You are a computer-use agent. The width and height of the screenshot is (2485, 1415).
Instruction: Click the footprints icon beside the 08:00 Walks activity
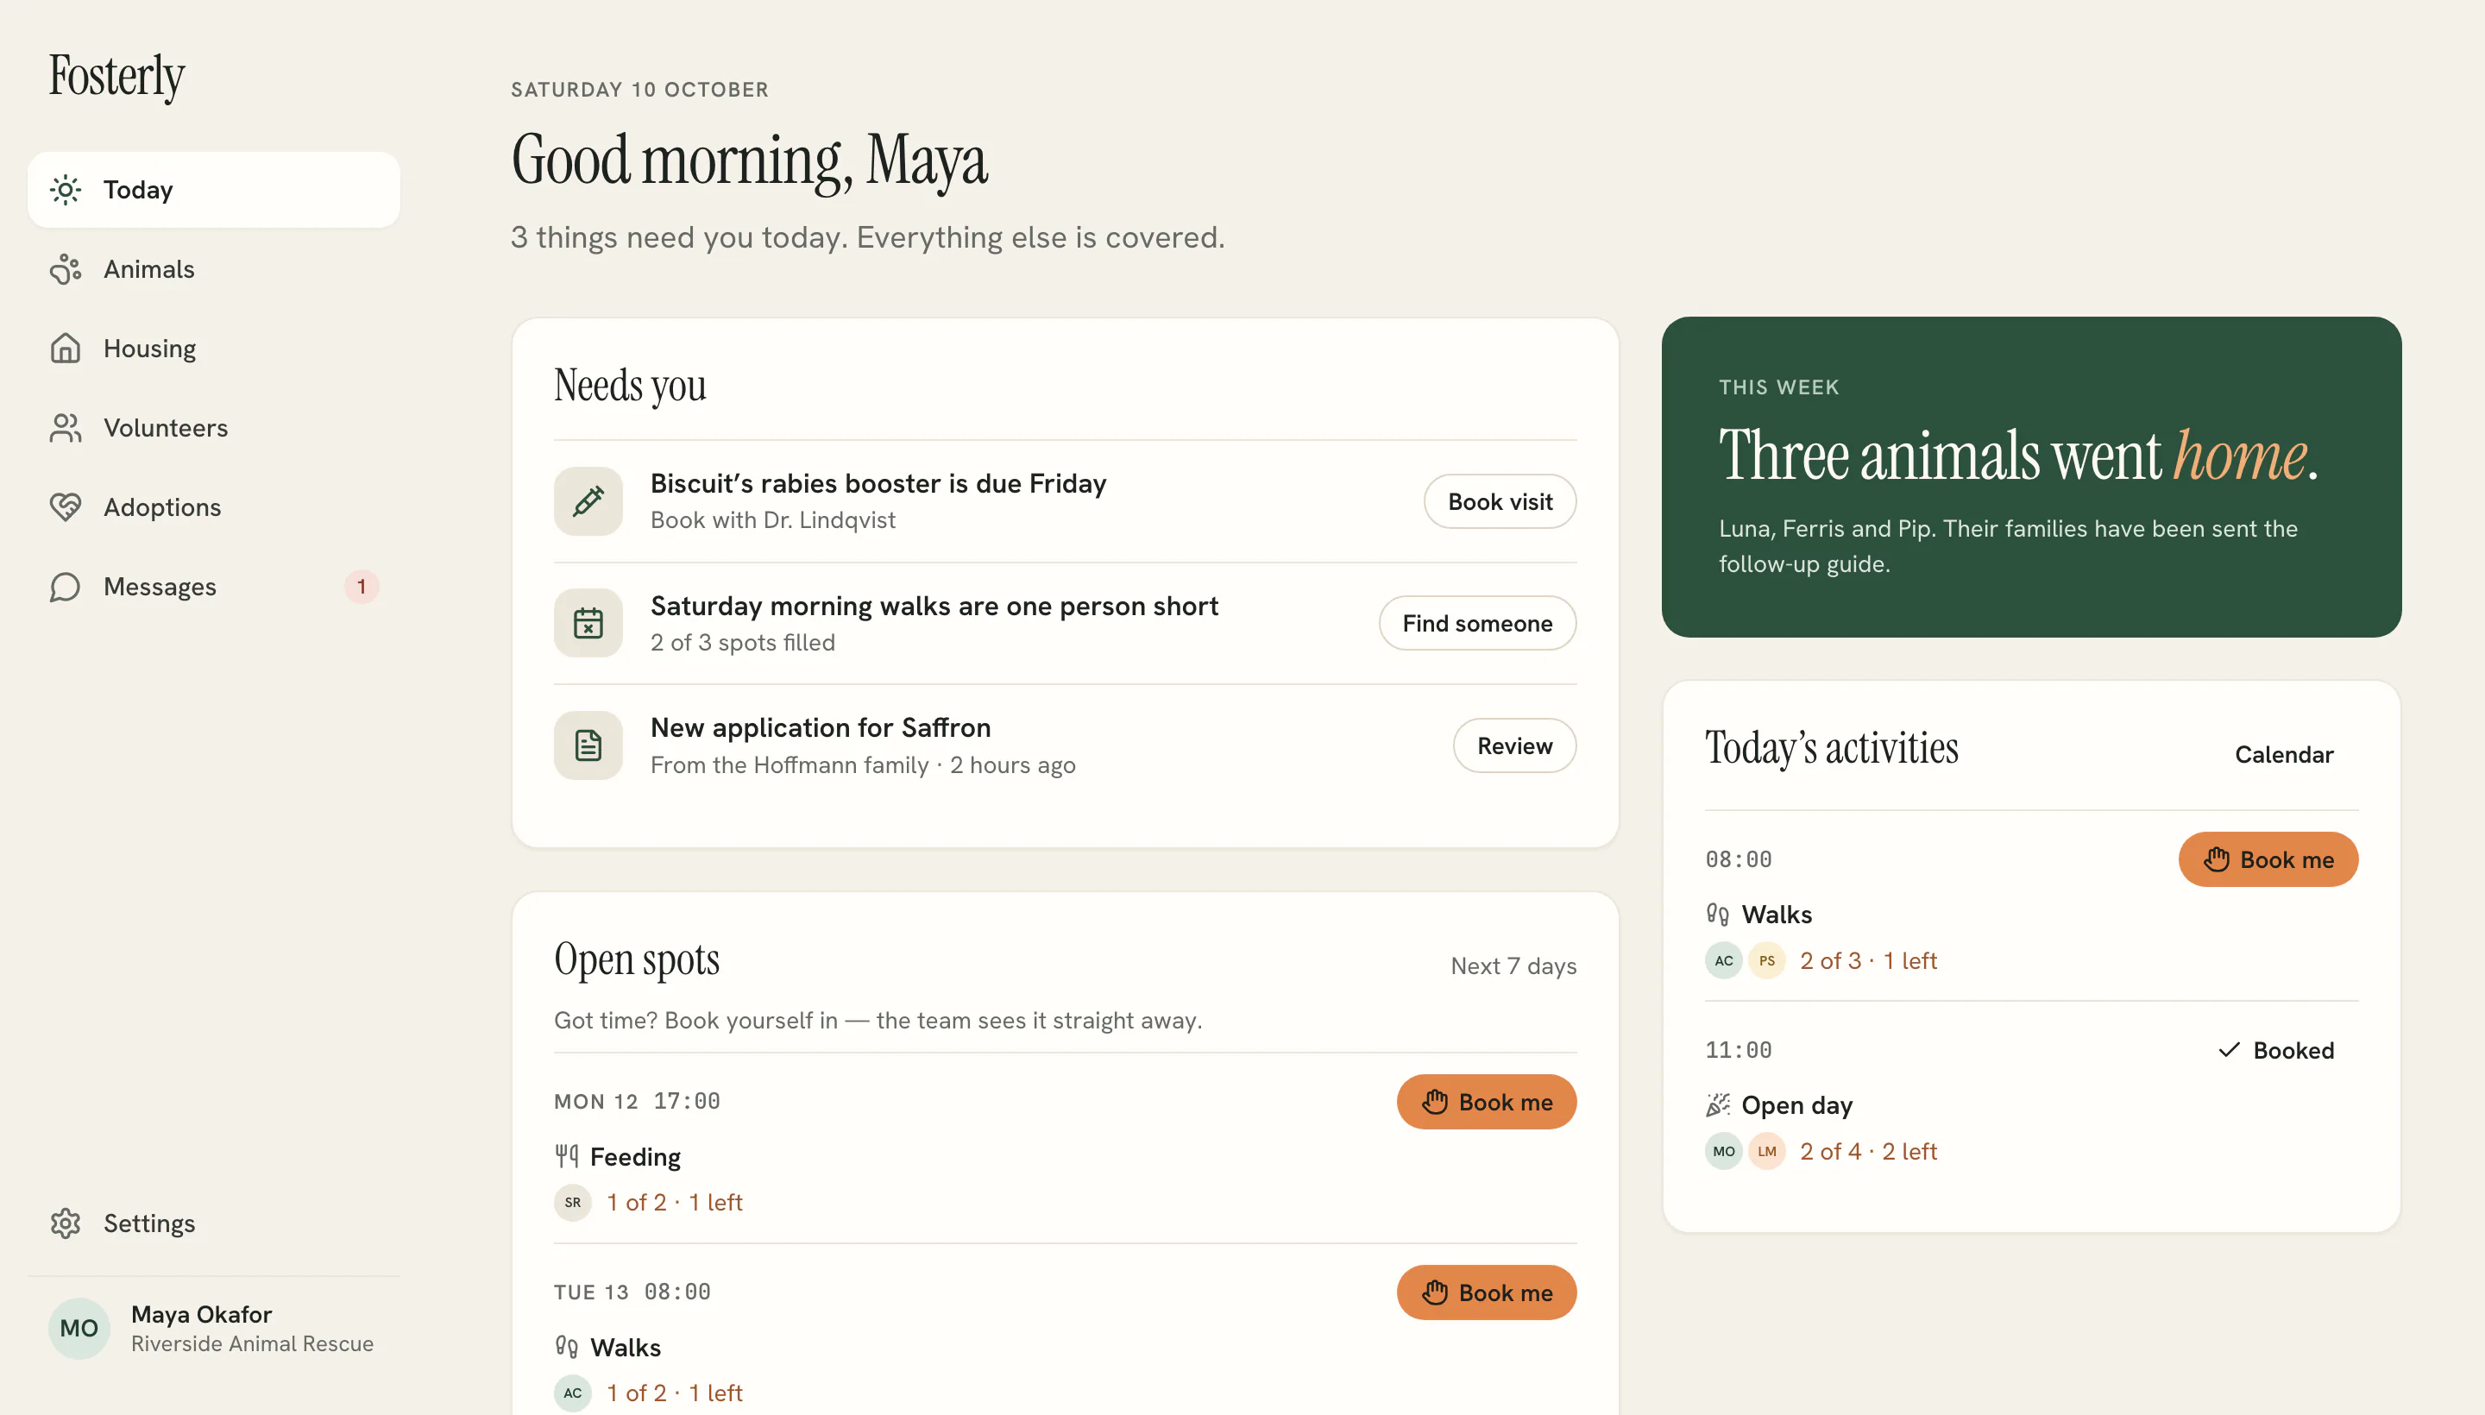[1717, 915]
